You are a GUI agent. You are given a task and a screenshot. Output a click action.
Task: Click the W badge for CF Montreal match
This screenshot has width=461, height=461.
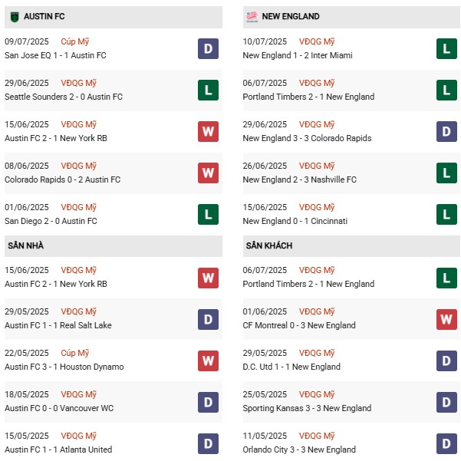446,319
